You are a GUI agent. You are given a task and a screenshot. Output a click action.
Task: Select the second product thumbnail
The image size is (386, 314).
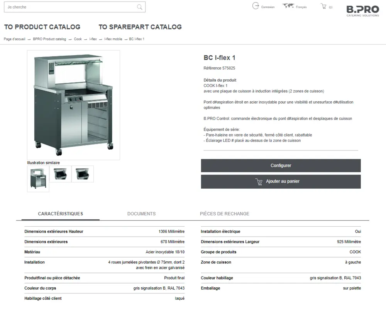(x=60, y=174)
